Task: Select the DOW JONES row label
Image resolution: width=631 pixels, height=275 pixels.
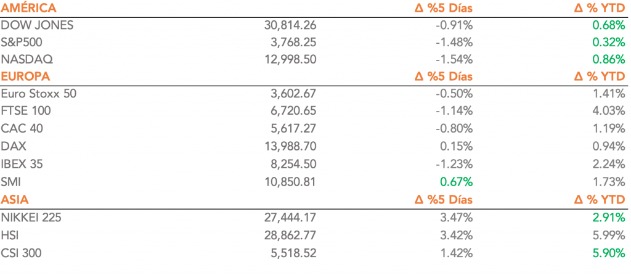Action: (37, 25)
